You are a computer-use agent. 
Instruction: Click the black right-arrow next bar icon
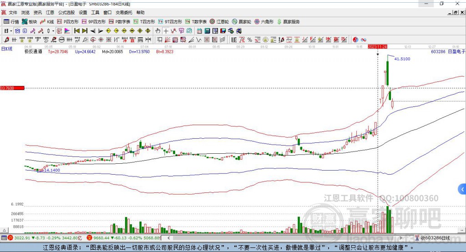pos(101,31)
